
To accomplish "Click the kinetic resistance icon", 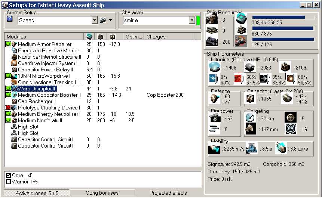I will [x=265, y=79].
